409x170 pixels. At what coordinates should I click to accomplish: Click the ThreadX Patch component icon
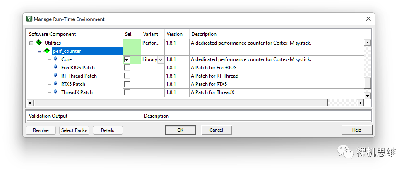[x=55, y=92]
